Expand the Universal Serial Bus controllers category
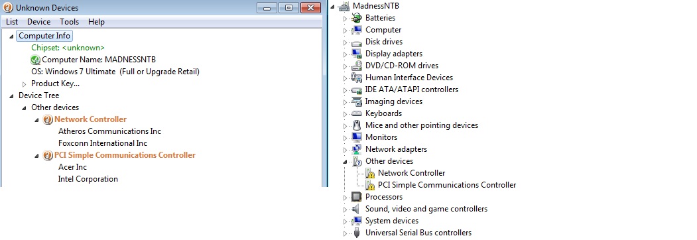The width and height of the screenshot is (697, 240). click(x=345, y=233)
